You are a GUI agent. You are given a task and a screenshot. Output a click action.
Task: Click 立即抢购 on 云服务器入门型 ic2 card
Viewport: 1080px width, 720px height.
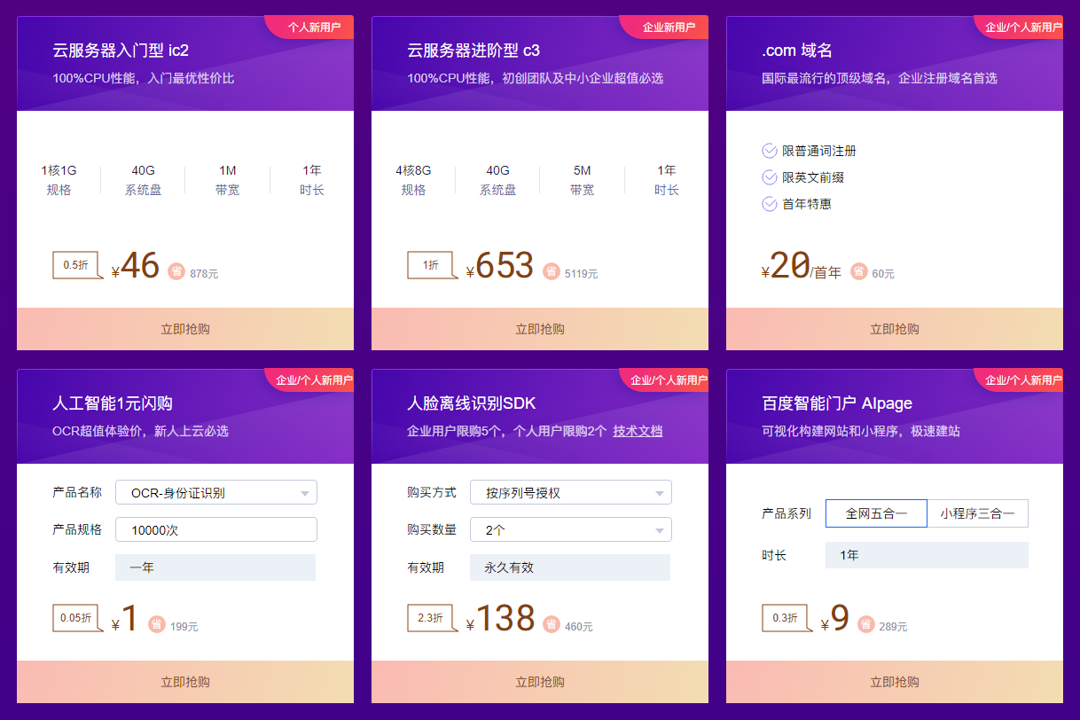(x=185, y=329)
